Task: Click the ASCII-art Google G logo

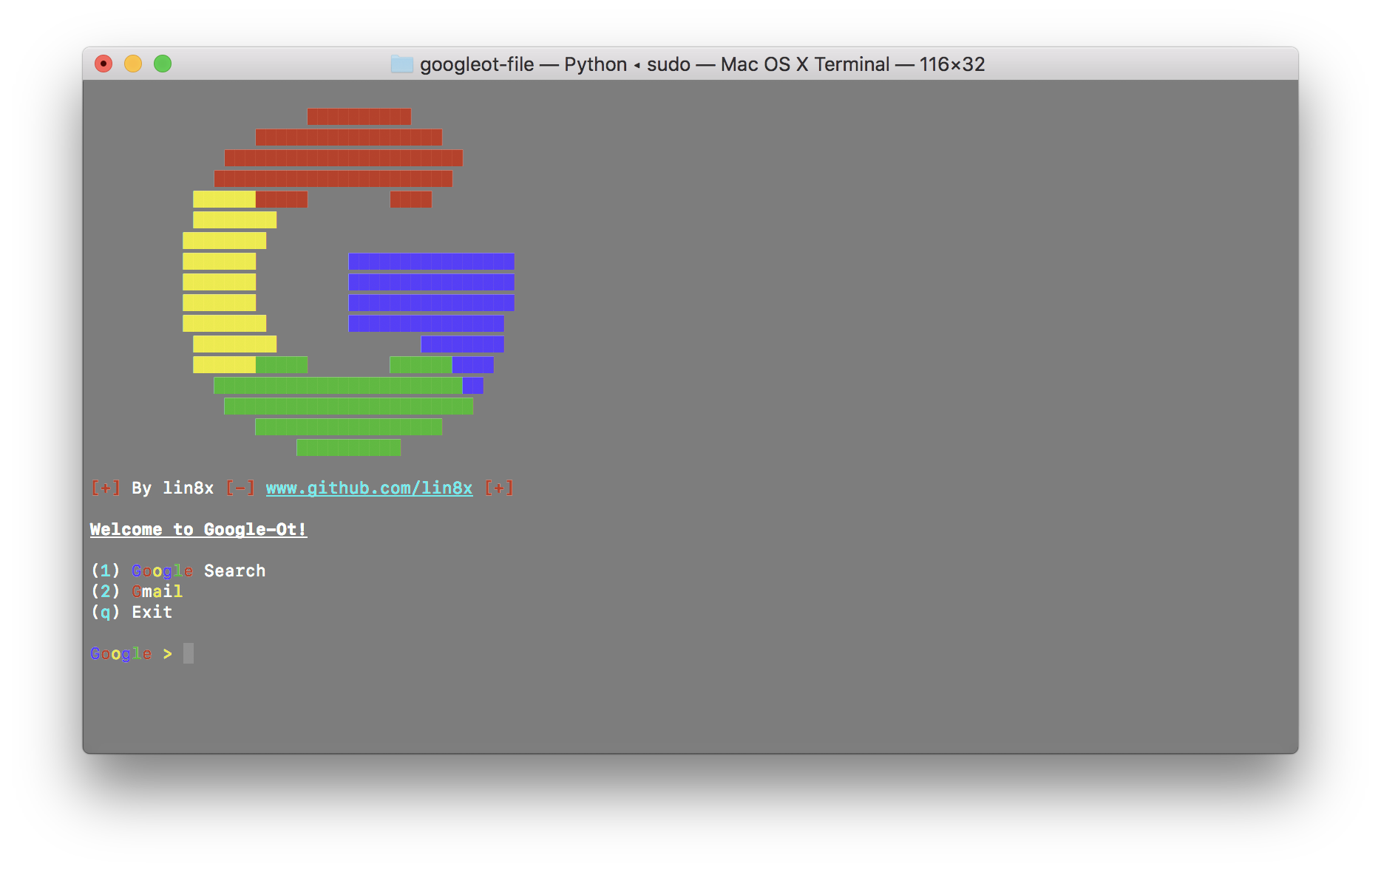Action: (349, 282)
